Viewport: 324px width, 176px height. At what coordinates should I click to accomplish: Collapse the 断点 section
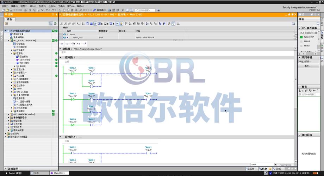(300, 87)
